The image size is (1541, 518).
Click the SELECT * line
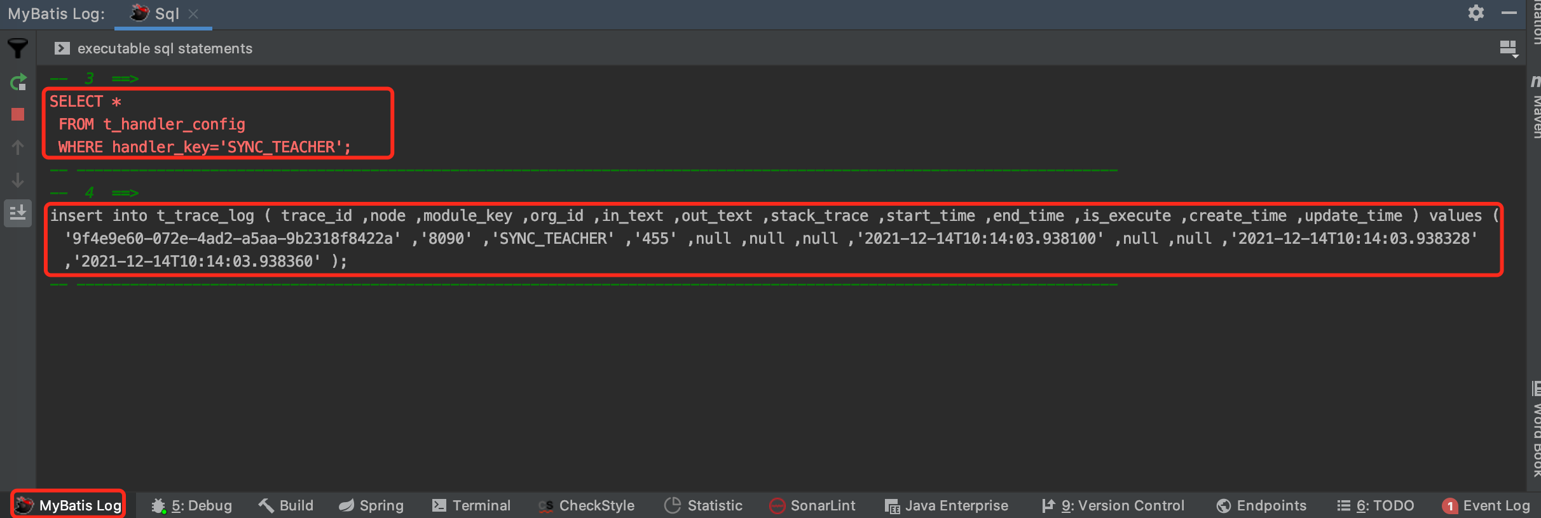tap(85, 102)
